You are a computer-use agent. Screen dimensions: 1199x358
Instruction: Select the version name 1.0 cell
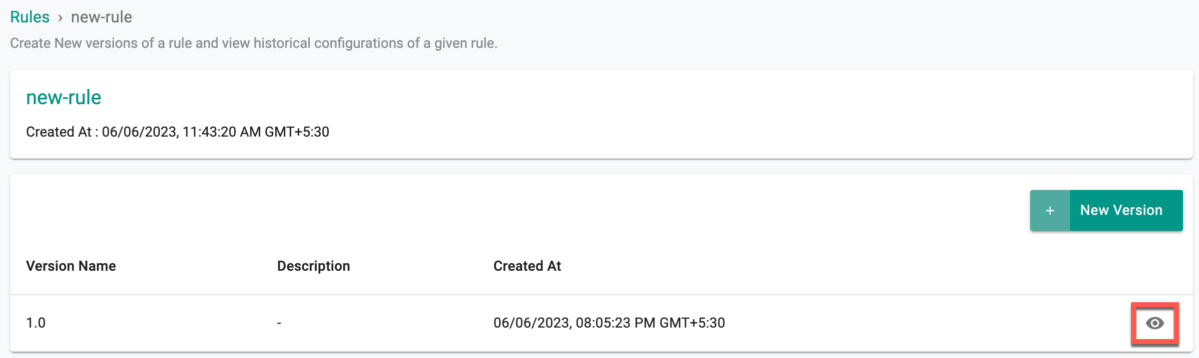36,323
